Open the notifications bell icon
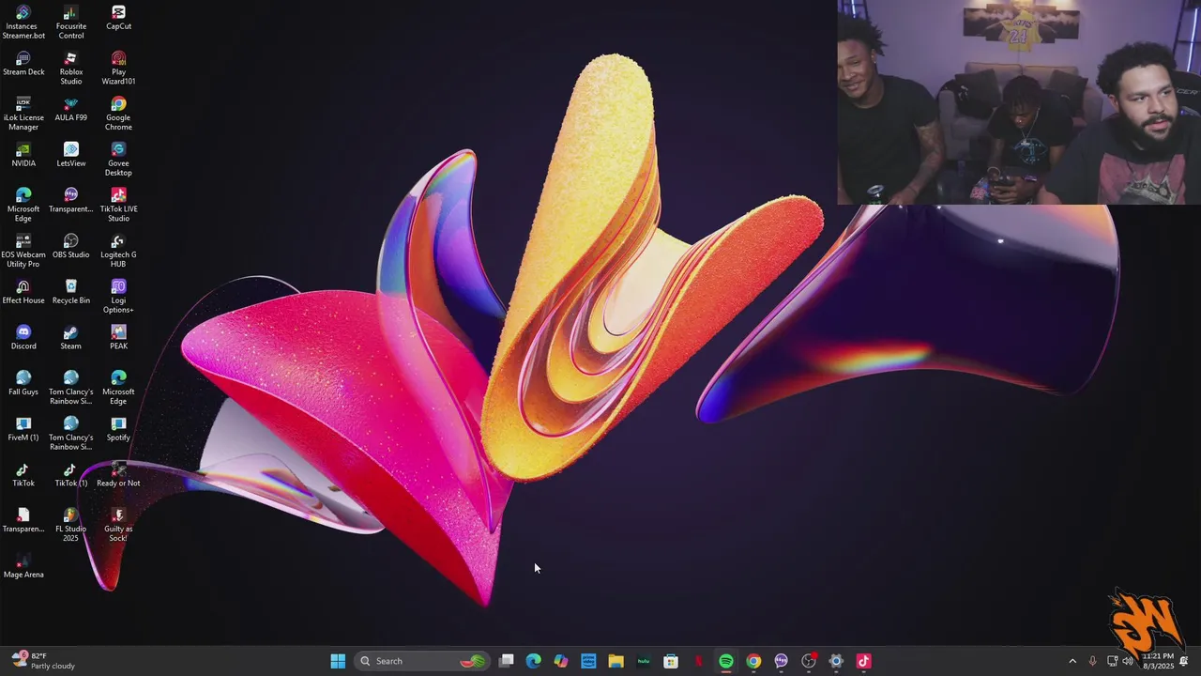Viewport: 1201px width, 676px height. coord(1184,661)
